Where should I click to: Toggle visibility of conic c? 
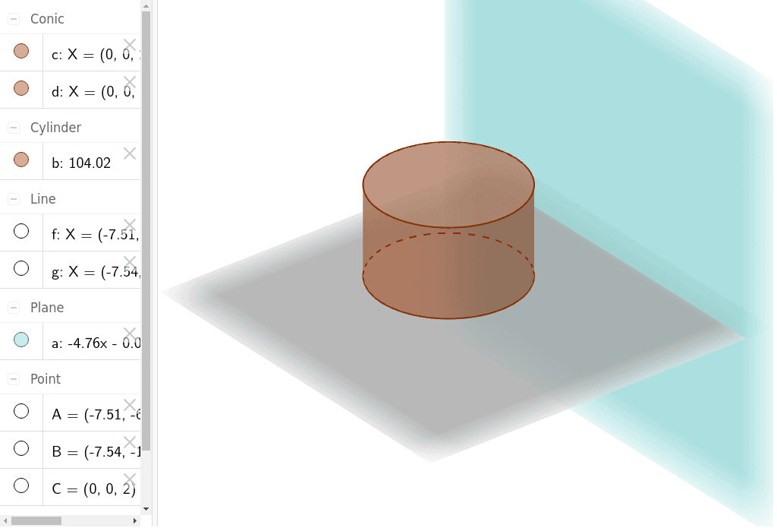click(x=21, y=52)
